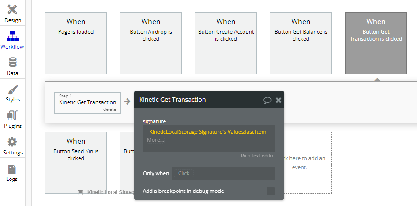417x206 pixels.
Task: Click the comment bubble icon in popup header
Action: [x=267, y=100]
